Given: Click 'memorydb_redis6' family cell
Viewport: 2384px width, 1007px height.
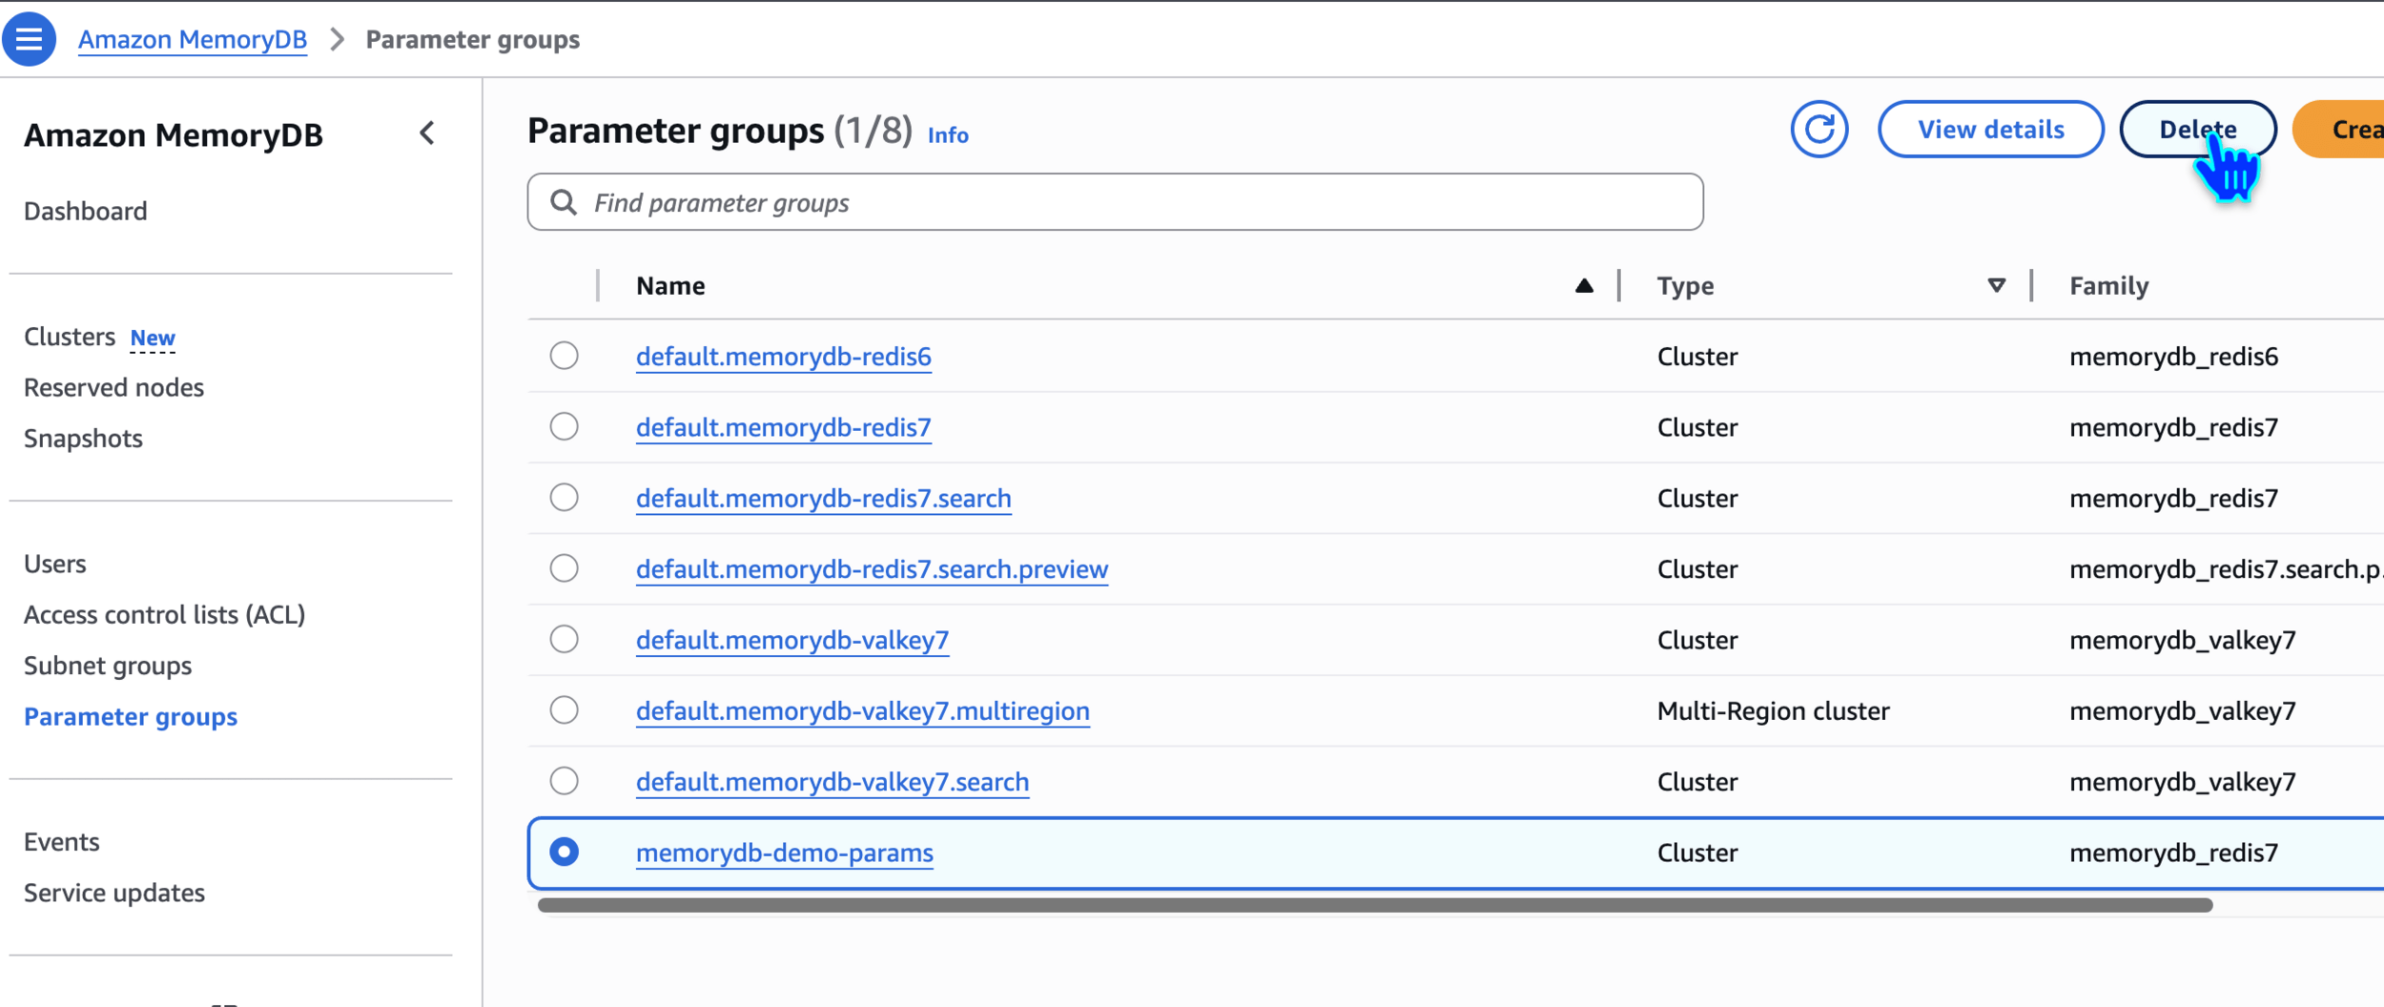Looking at the screenshot, I should [2173, 357].
